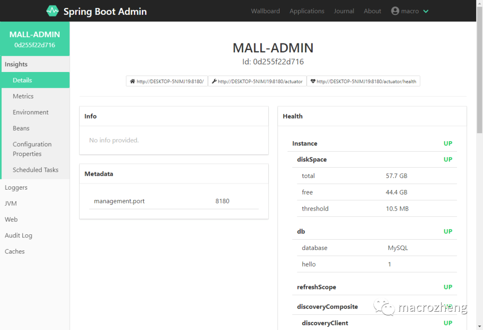Open the Caches sidebar section
This screenshot has height=330, width=483.
(35, 251)
